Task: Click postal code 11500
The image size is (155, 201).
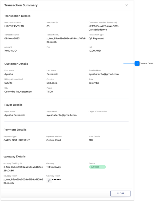Action: click(50, 92)
